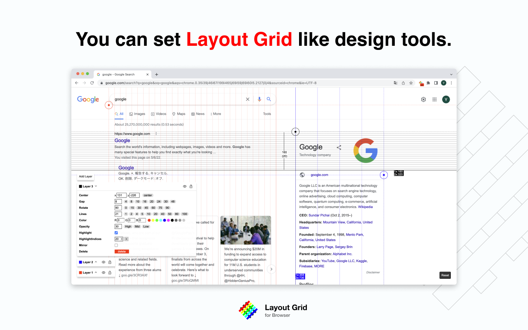Lock Layer 3 with padlock icon

coord(191,186)
